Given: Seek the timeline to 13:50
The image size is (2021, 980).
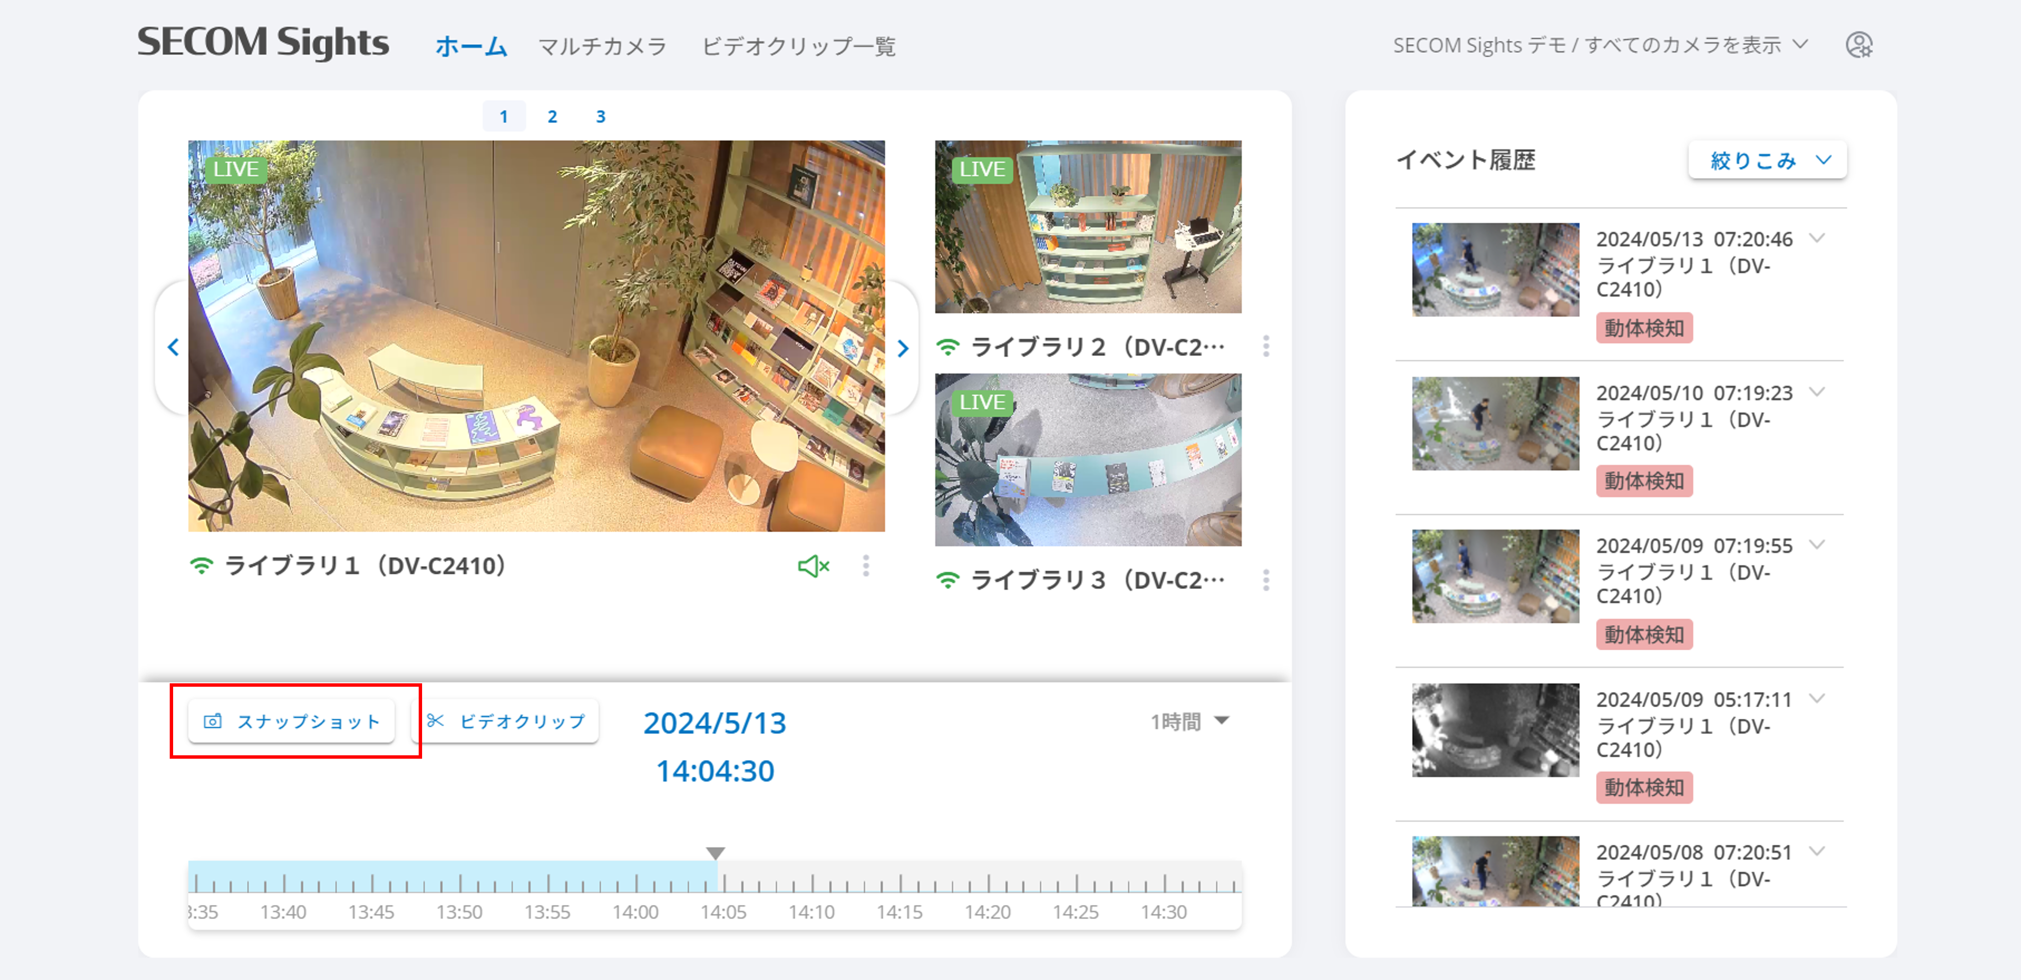Looking at the screenshot, I should 461,883.
